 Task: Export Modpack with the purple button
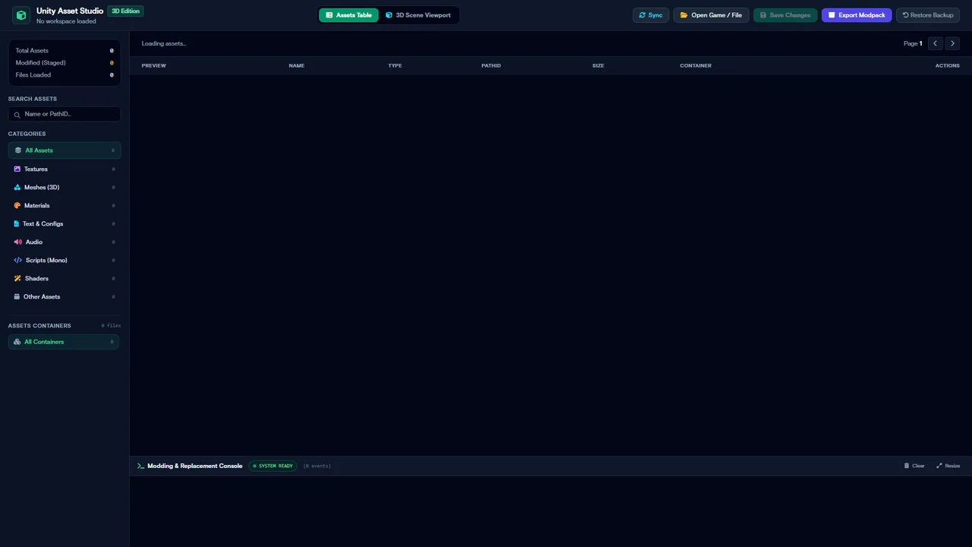click(857, 15)
